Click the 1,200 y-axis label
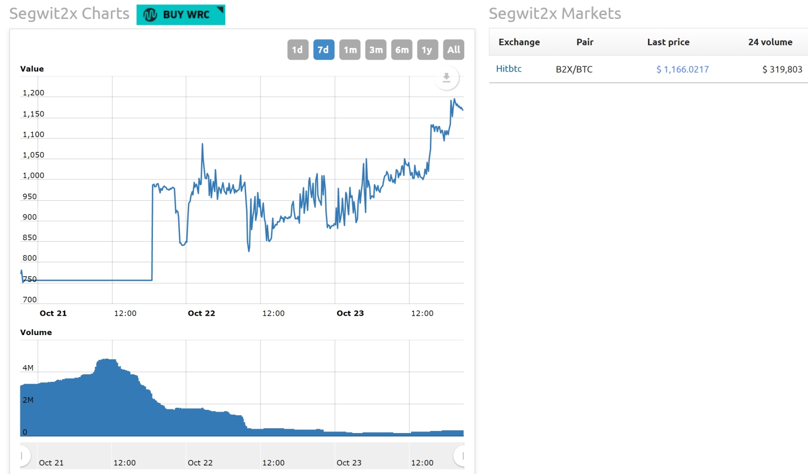Image resolution: width=808 pixels, height=474 pixels. click(x=33, y=93)
